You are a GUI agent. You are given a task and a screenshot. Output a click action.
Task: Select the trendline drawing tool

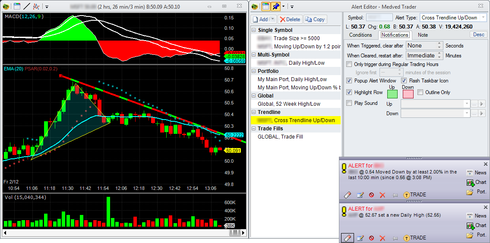(27, 6)
